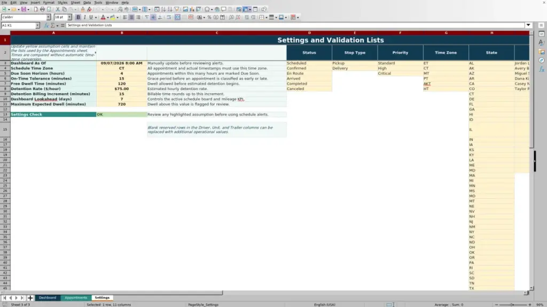Click the Stop Type header cell
Image resolution: width=547 pixels, height=307 pixels.
tap(355, 53)
